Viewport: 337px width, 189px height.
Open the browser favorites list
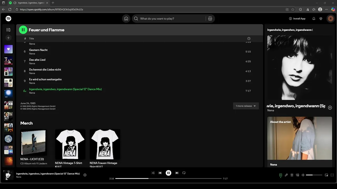(x=314, y=9)
